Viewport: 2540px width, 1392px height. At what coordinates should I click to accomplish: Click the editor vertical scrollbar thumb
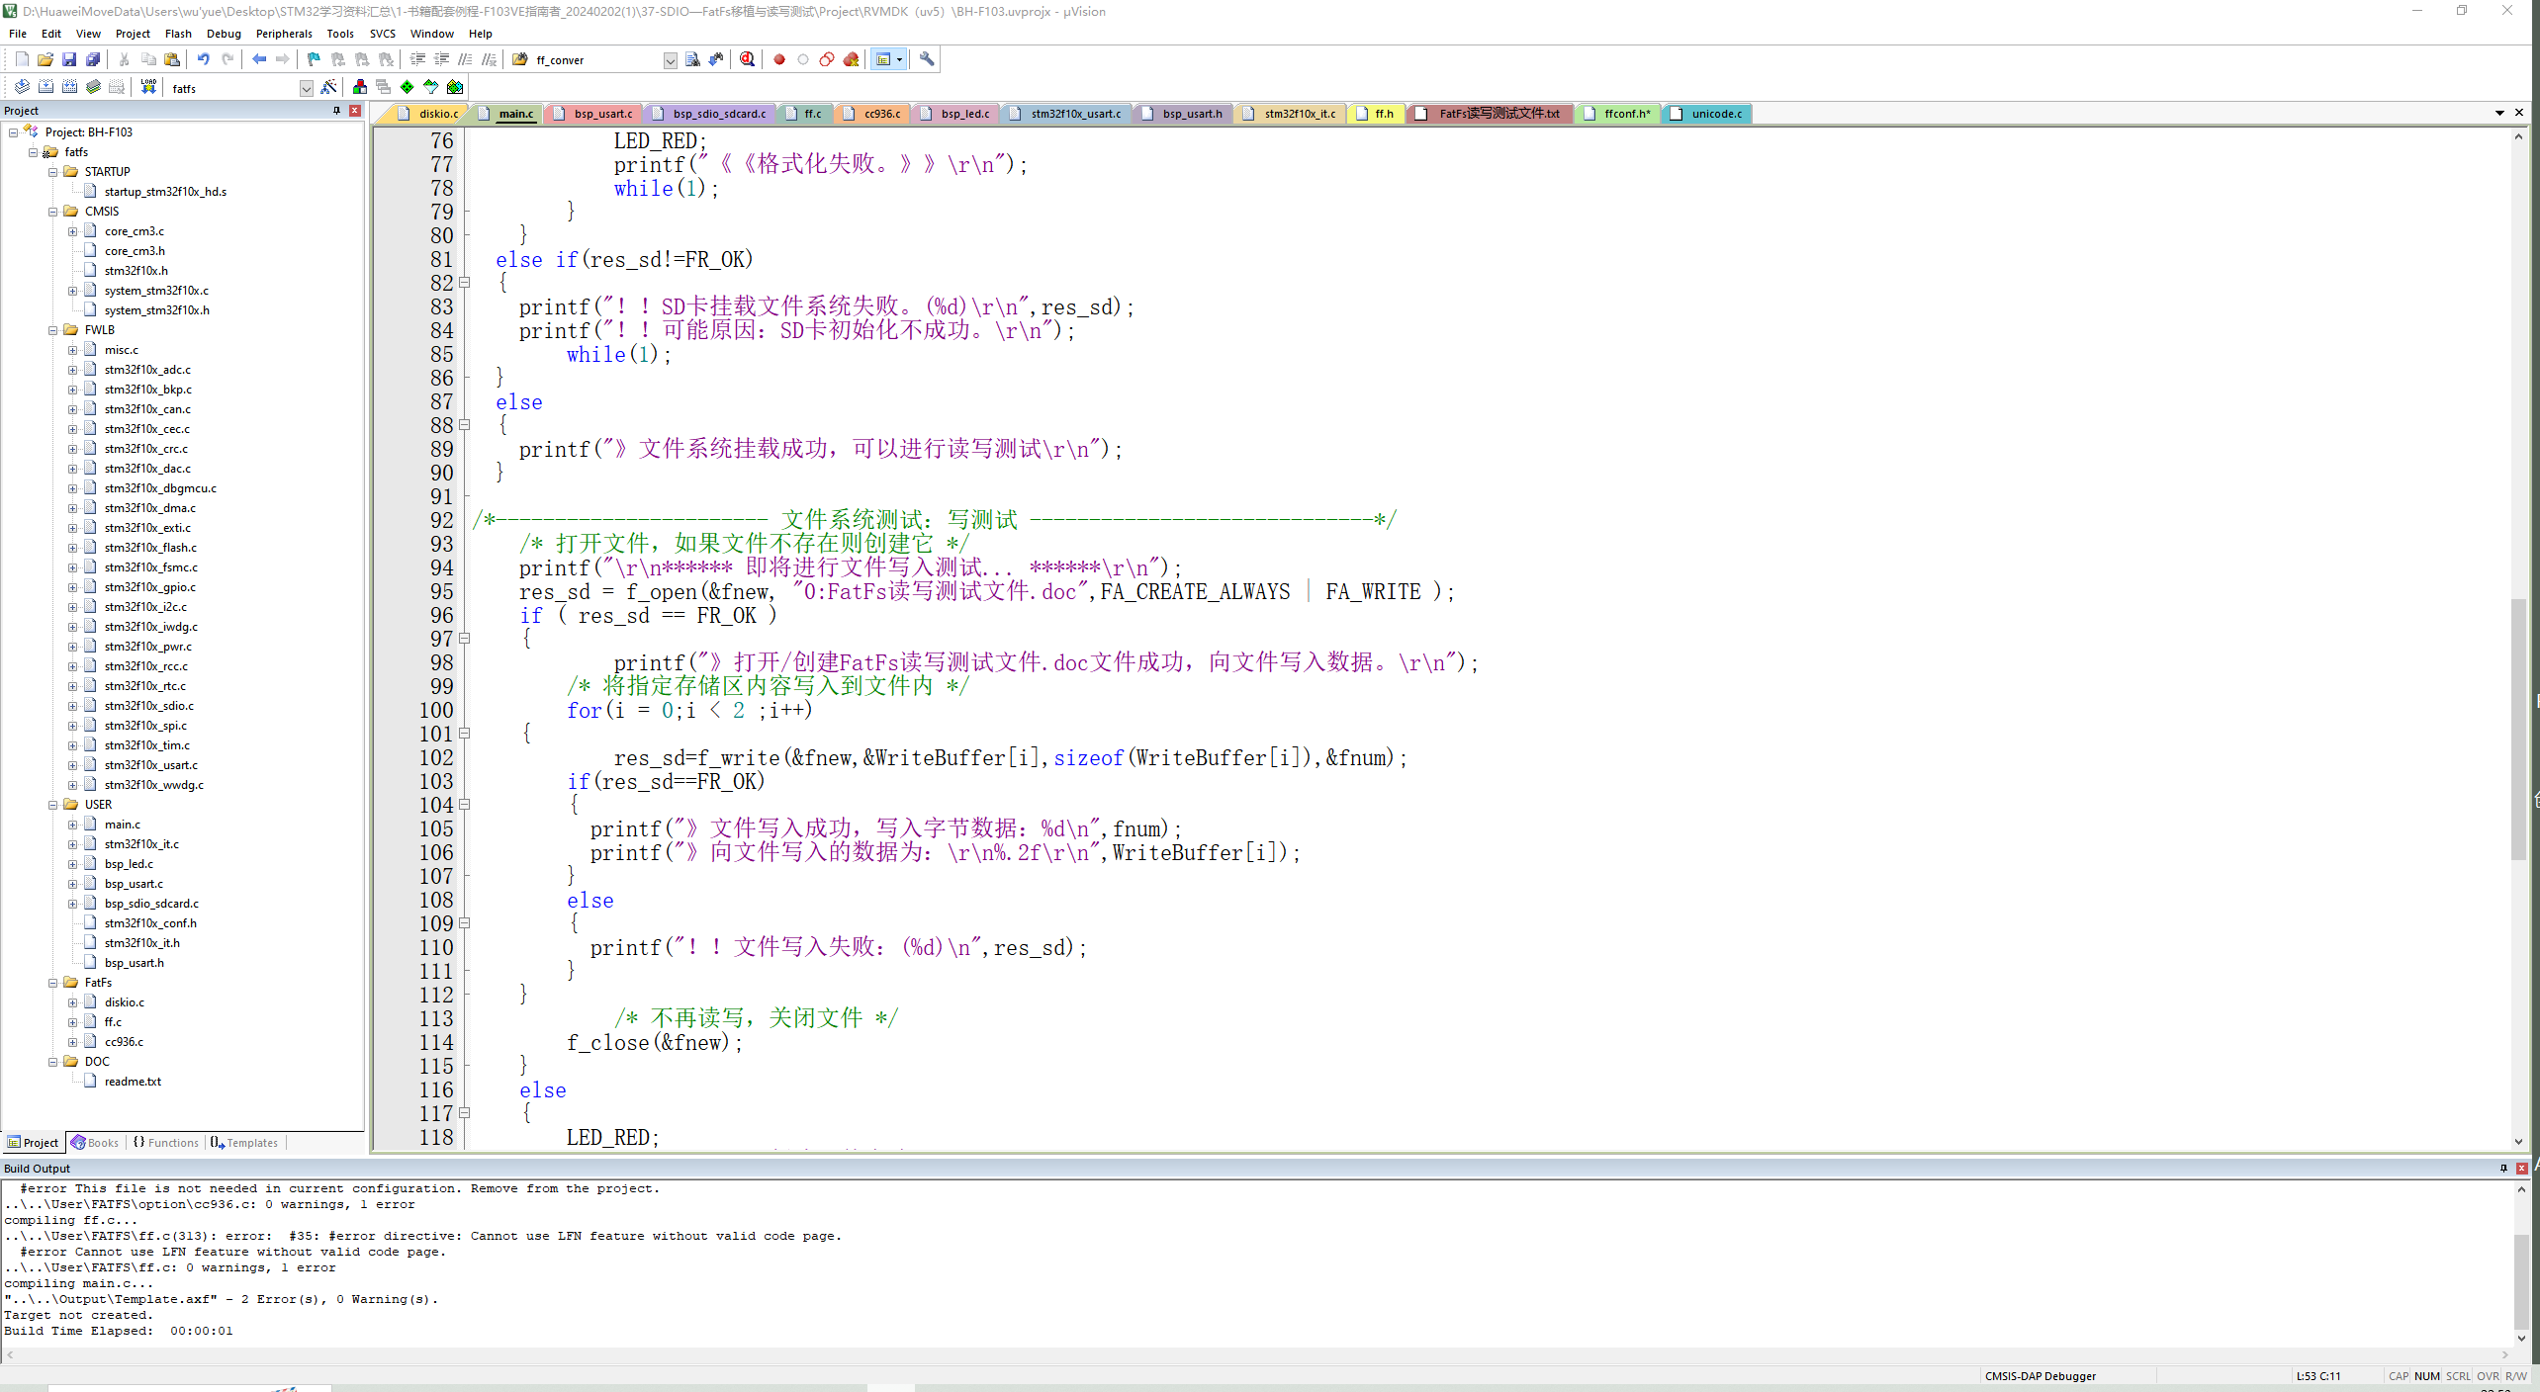click(2518, 729)
